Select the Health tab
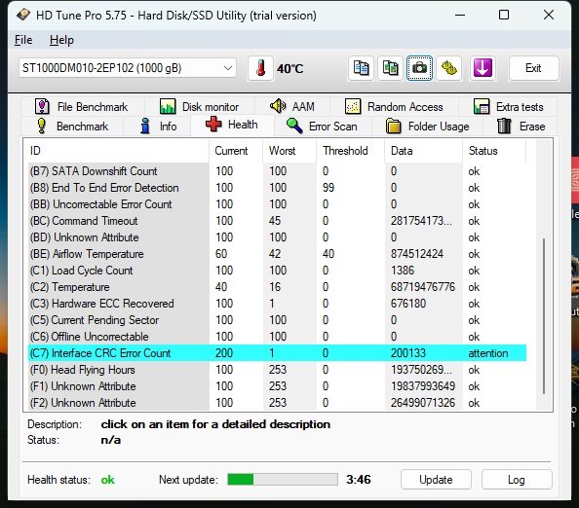 click(232, 125)
